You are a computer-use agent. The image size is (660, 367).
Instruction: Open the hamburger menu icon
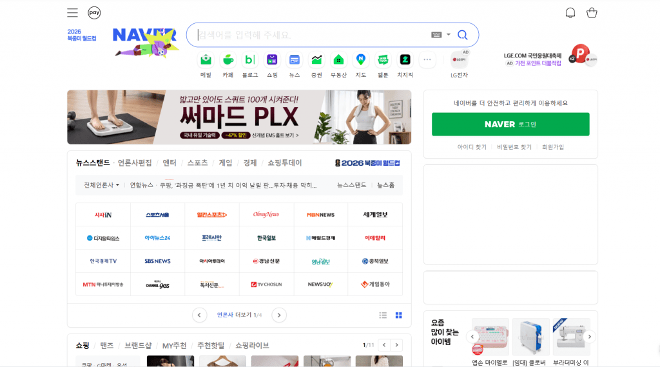(72, 13)
